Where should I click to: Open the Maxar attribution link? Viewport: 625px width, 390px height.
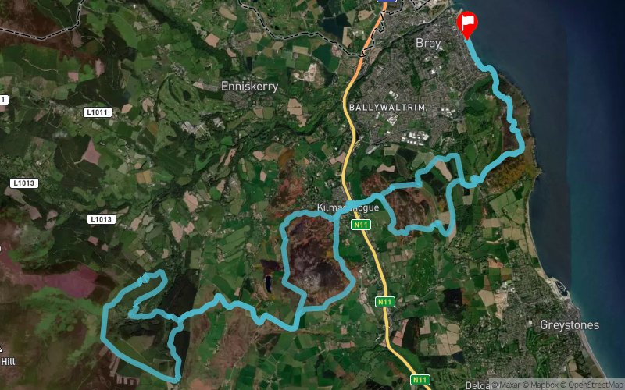[509, 385]
